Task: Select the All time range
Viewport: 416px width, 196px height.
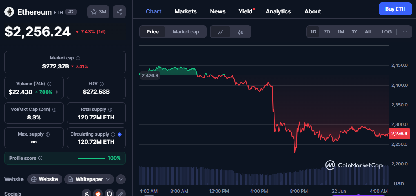Action: click(x=368, y=32)
